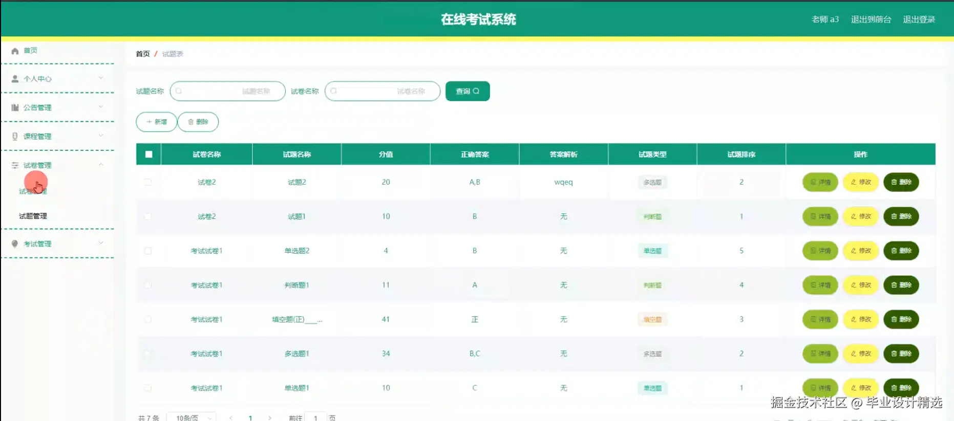The image size is (954, 421).
Task: Open details for the 判断题1 row
Action: (x=820, y=285)
